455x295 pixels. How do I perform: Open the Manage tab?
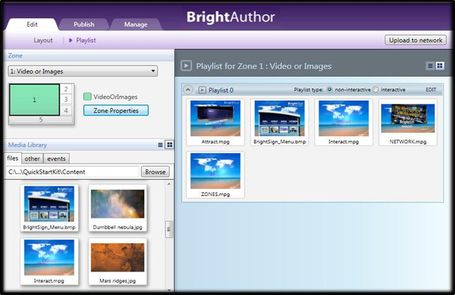pos(135,25)
